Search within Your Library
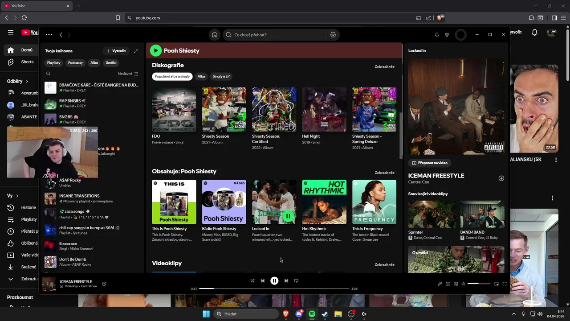This screenshot has height=321, width=570. coord(48,74)
